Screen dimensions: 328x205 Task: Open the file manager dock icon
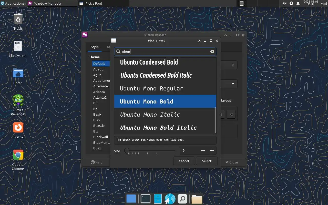pos(158,199)
